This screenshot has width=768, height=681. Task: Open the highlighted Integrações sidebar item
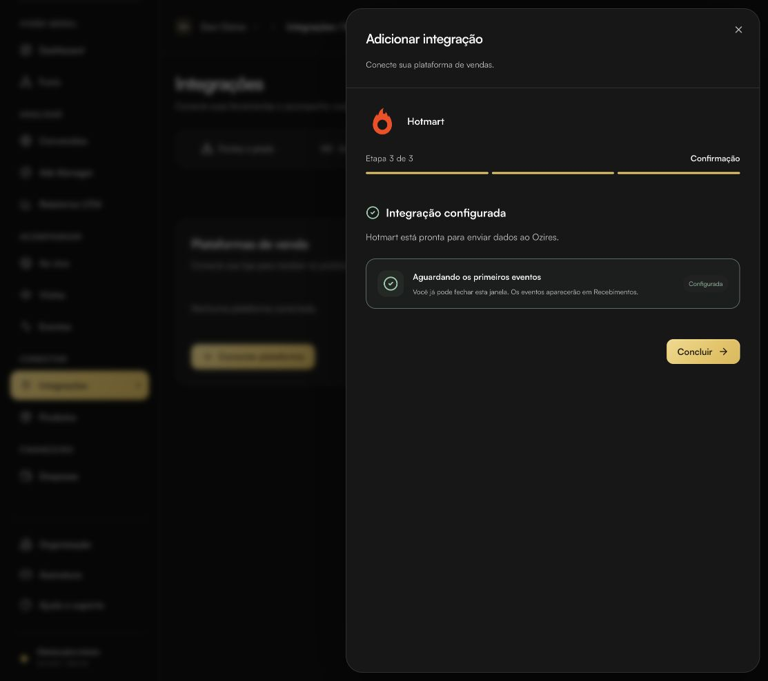79,385
